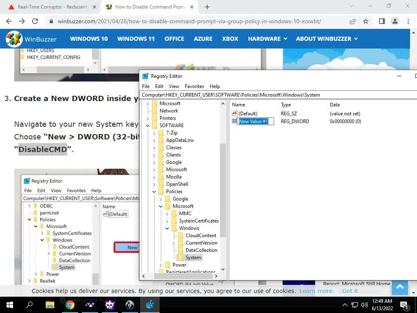
Task: Open the File menu in Registry Editor
Action: tap(146, 86)
